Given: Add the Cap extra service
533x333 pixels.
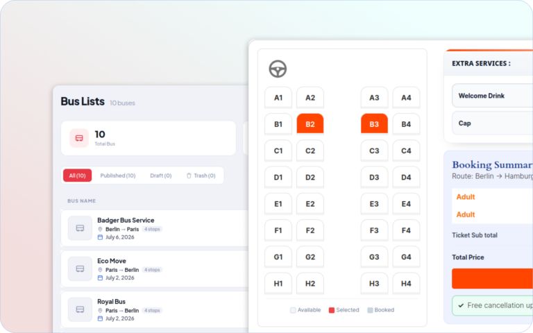Looking at the screenshot, I should pos(492,123).
